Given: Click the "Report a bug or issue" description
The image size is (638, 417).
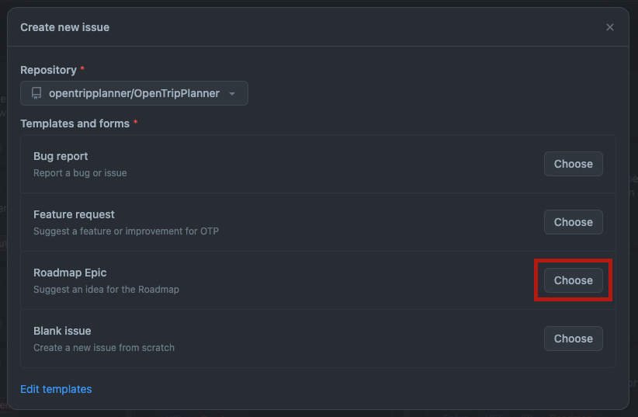Looking at the screenshot, I should click(80, 173).
